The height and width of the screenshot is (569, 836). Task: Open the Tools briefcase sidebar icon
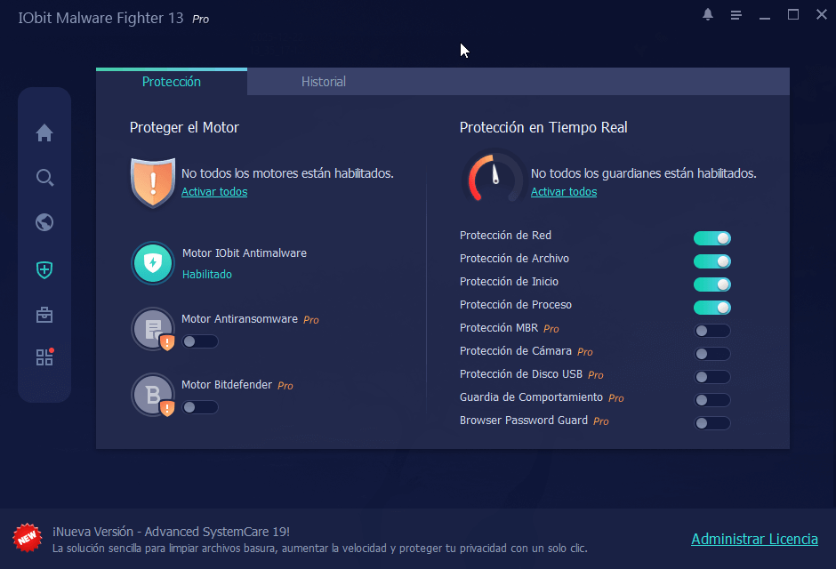coord(44,315)
